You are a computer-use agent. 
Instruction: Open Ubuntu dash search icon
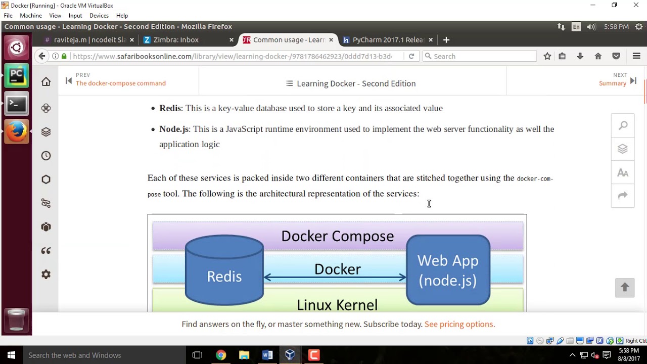(16, 48)
